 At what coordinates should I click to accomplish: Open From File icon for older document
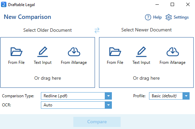click(16, 52)
